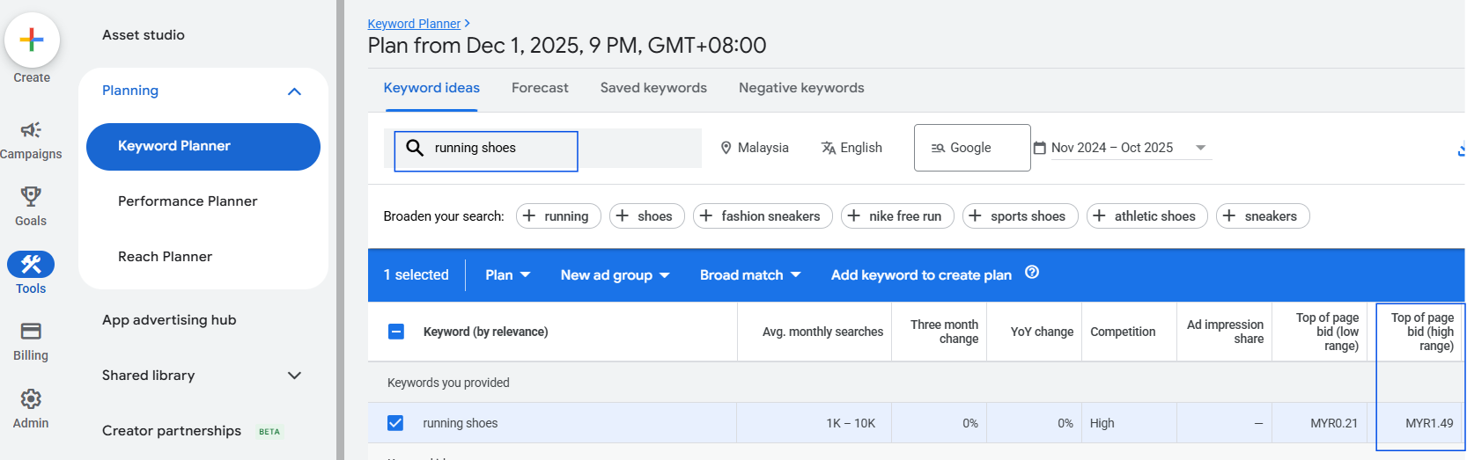Click the Create plus button
Viewport: 1467px width, 460px height.
32,40
